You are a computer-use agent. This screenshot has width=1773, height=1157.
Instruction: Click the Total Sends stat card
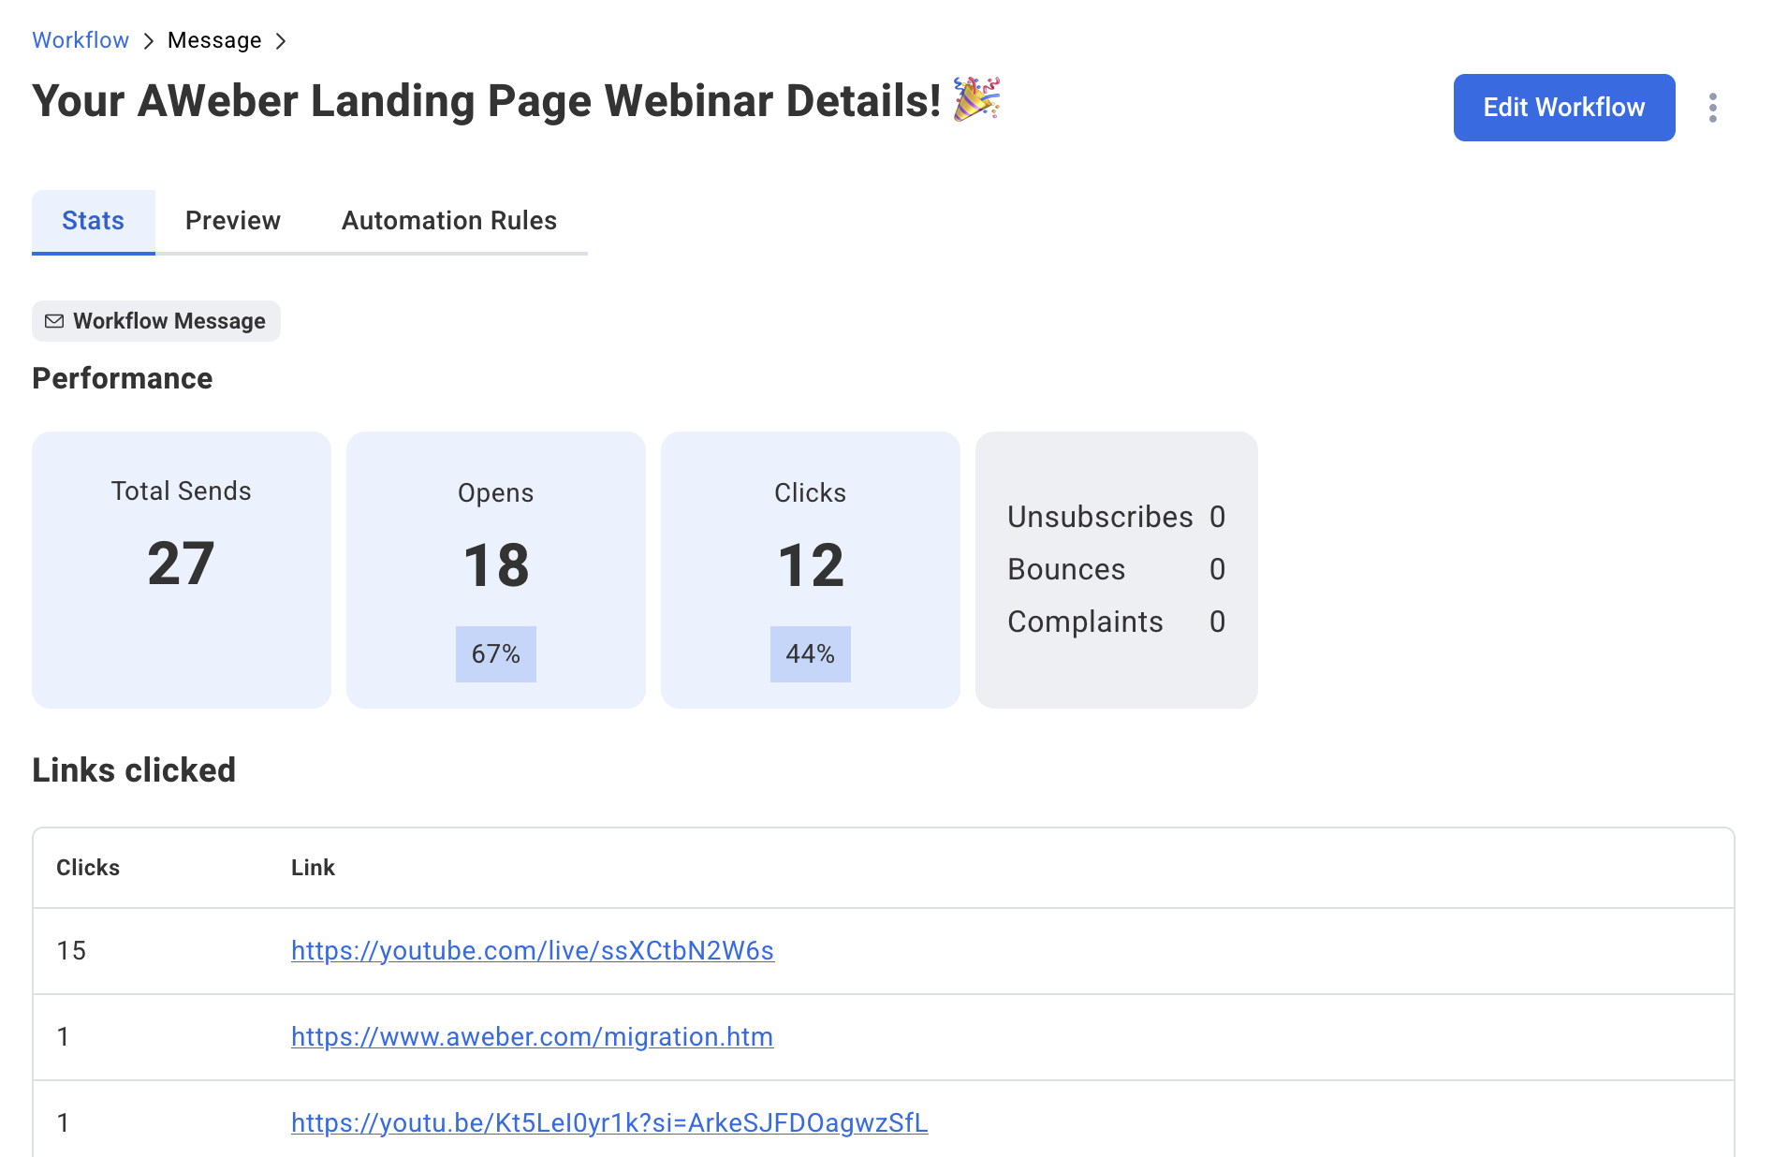[181, 569]
